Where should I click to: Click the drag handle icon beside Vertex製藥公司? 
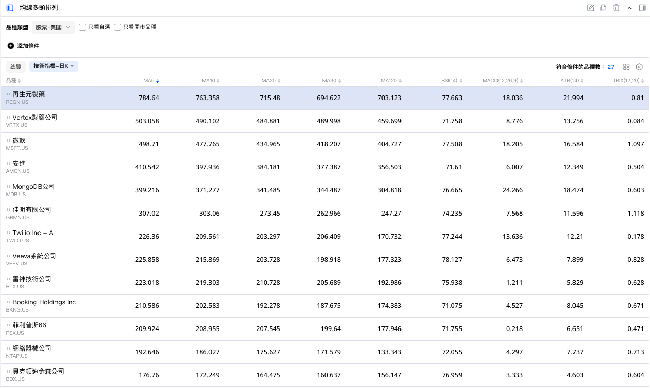tap(8, 117)
